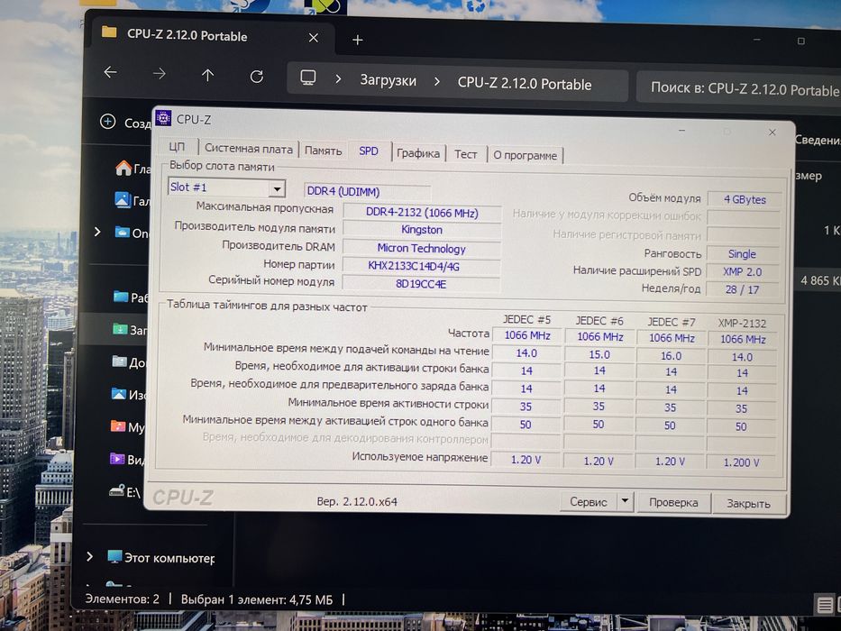Click the computer icon in address bar
This screenshot has width=841, height=631.
[x=308, y=78]
